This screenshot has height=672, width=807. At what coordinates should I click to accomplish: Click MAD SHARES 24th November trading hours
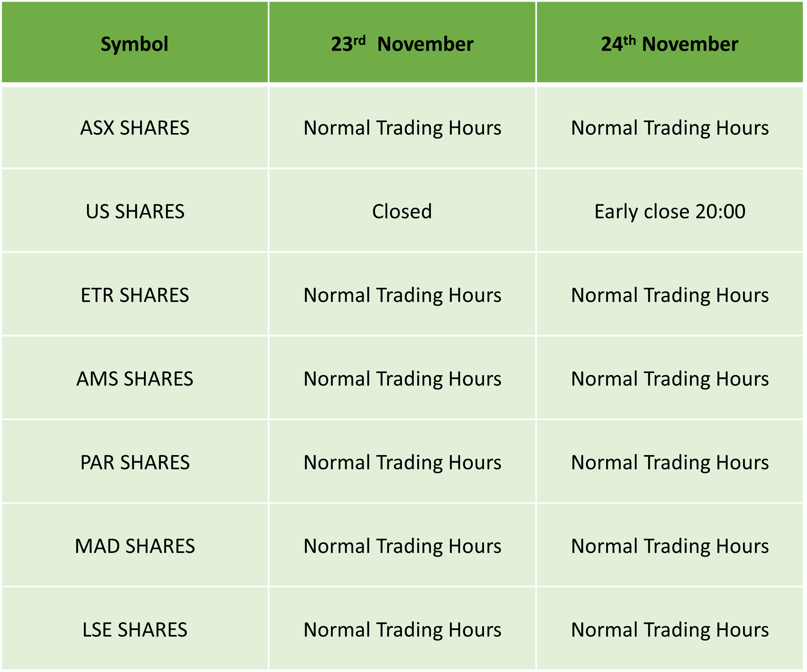coord(670,546)
